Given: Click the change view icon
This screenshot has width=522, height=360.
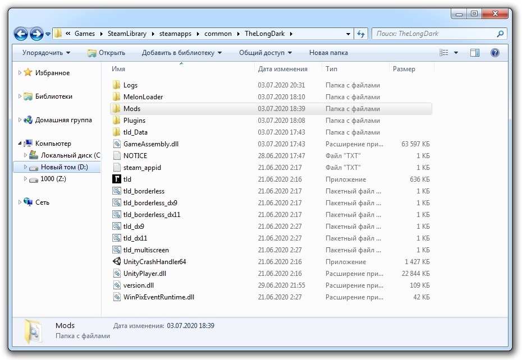Looking at the screenshot, I should point(444,53).
